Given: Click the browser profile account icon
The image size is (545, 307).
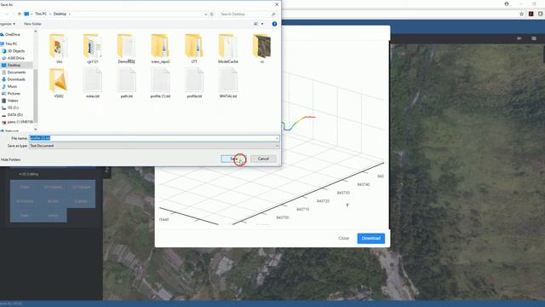Looking at the screenshot, I should coord(507,4).
